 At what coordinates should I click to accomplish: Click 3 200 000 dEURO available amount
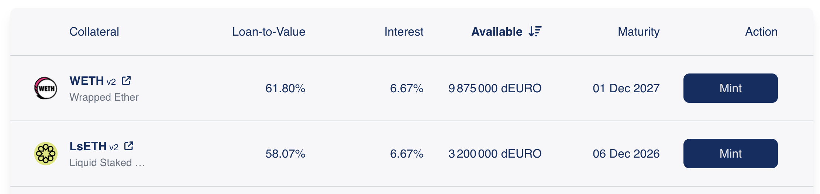[x=495, y=154]
